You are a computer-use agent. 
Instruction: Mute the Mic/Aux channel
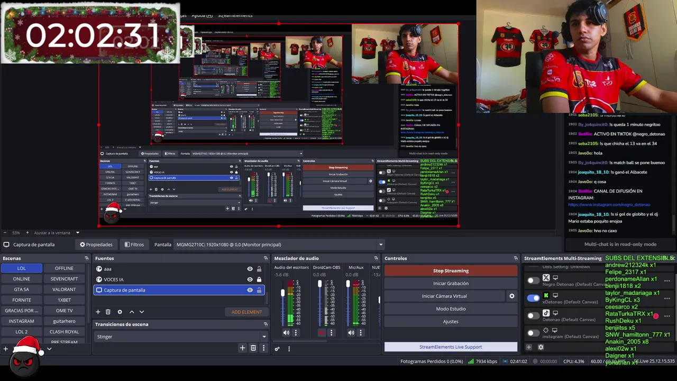[x=351, y=333]
